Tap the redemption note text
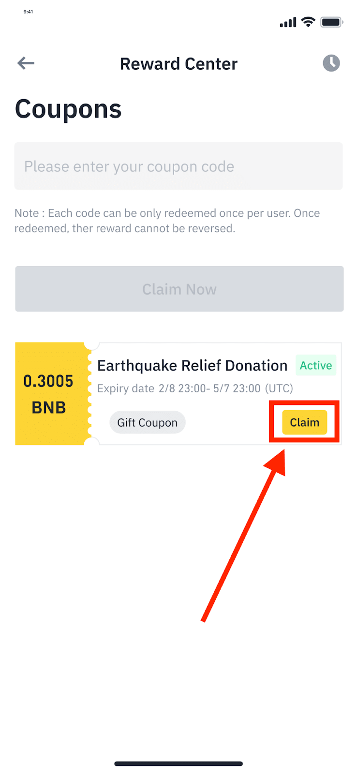357x774 pixels. (x=167, y=221)
